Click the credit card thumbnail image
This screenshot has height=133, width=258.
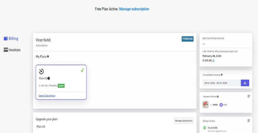point(205,105)
